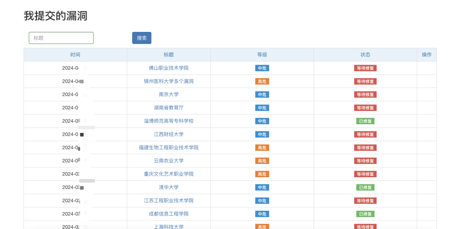449x229 pixels.
Task: Click 等待修复 status in 江苏工程职业技术学院 row
Action: pyautogui.click(x=365, y=201)
